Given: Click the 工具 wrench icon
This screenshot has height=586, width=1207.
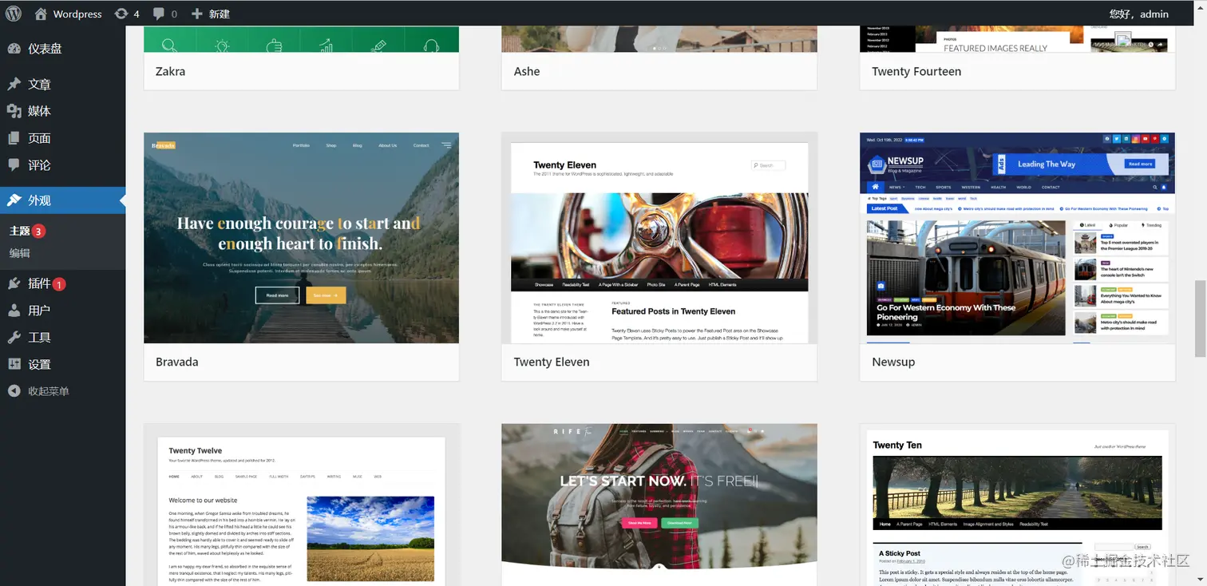Looking at the screenshot, I should (14, 337).
